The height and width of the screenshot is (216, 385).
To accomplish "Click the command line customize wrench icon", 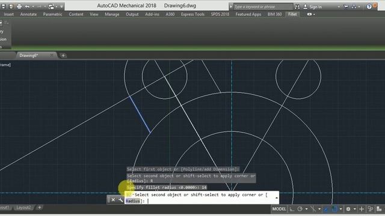I will point(120,200).
